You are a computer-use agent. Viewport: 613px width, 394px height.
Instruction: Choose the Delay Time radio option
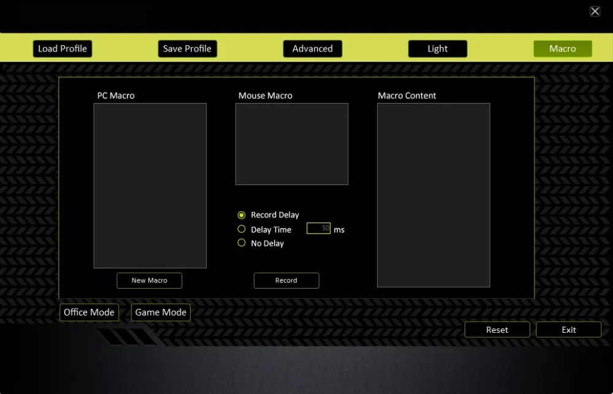coord(242,229)
